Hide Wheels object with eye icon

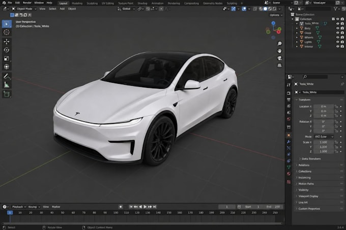pyautogui.click(x=338, y=38)
